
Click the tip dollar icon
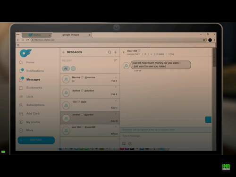[x=130, y=143]
